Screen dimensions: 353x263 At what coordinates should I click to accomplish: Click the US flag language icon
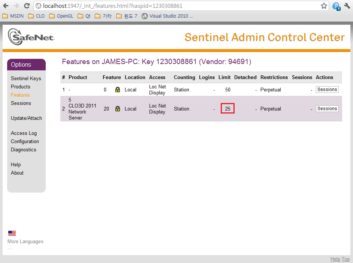pyautogui.click(x=12, y=233)
